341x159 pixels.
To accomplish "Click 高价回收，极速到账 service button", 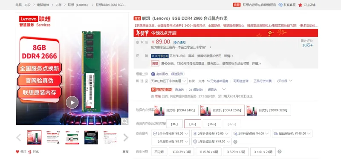I will pyautogui.click(x=168, y=74).
